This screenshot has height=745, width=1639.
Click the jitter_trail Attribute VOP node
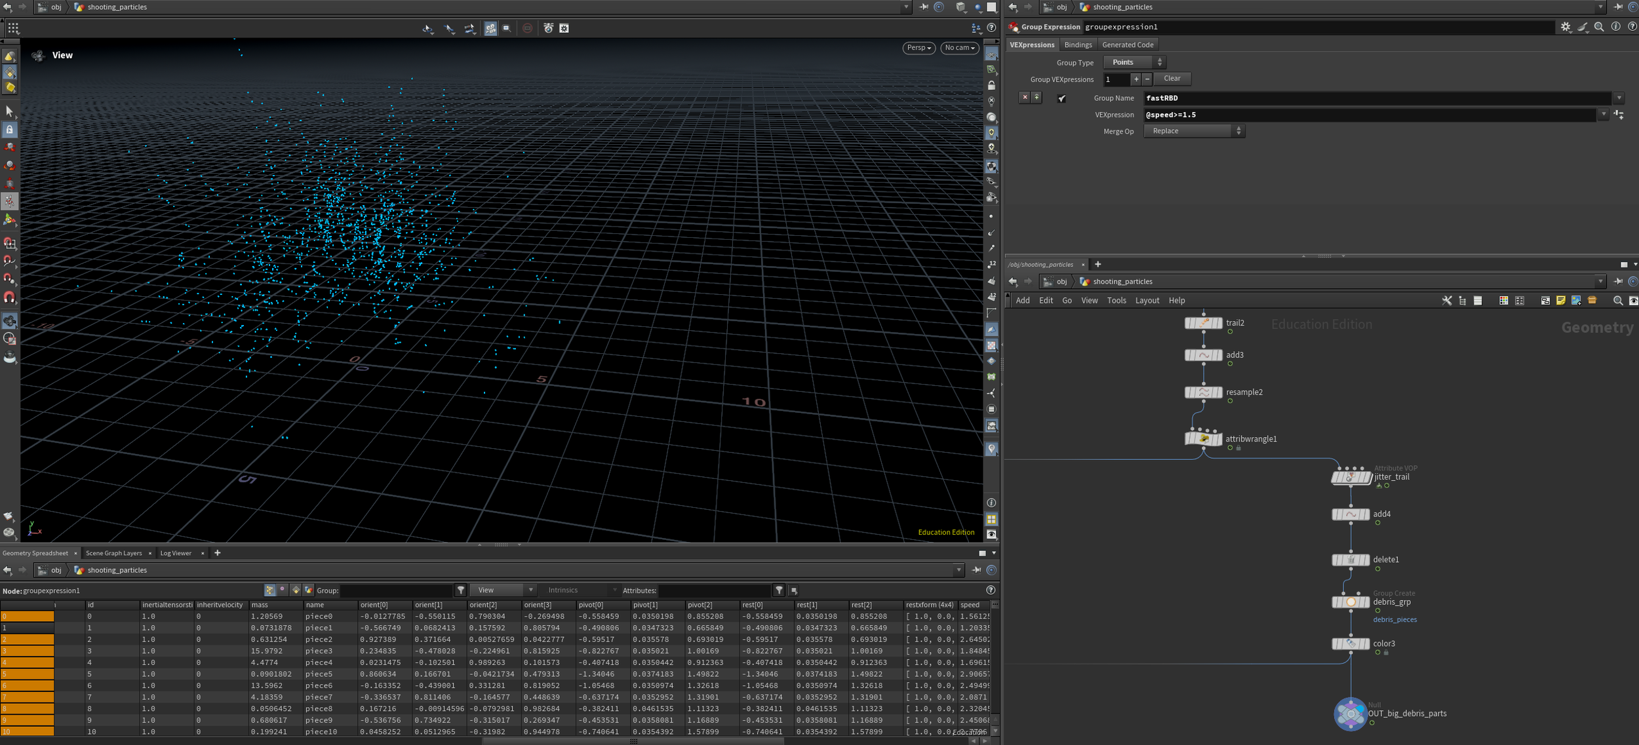coord(1351,478)
